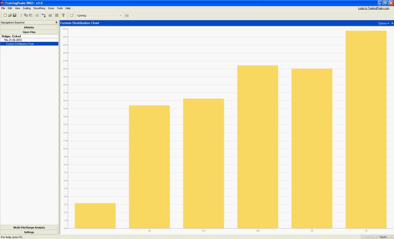Click the tallest yellow bar labeled SB

click(366, 129)
